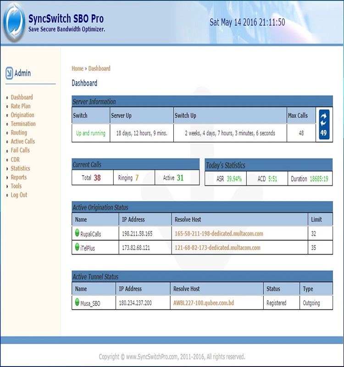
Task: Click the SyncSwitch circular arrows logo
Action: pyautogui.click(x=13, y=23)
